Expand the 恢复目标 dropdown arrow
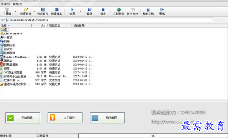This screenshot has height=138, width=228. coord(34,12)
